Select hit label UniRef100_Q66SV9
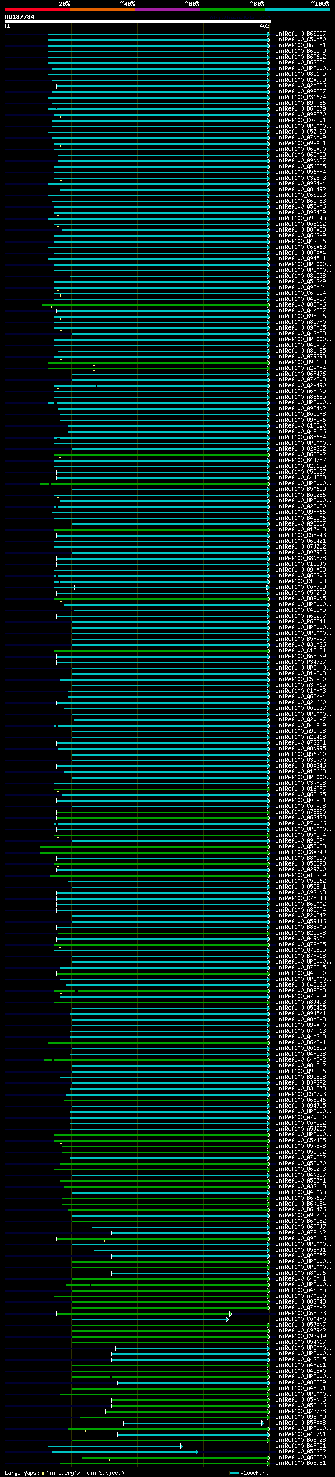The height and width of the screenshot is (1477, 335). tap(300, 236)
